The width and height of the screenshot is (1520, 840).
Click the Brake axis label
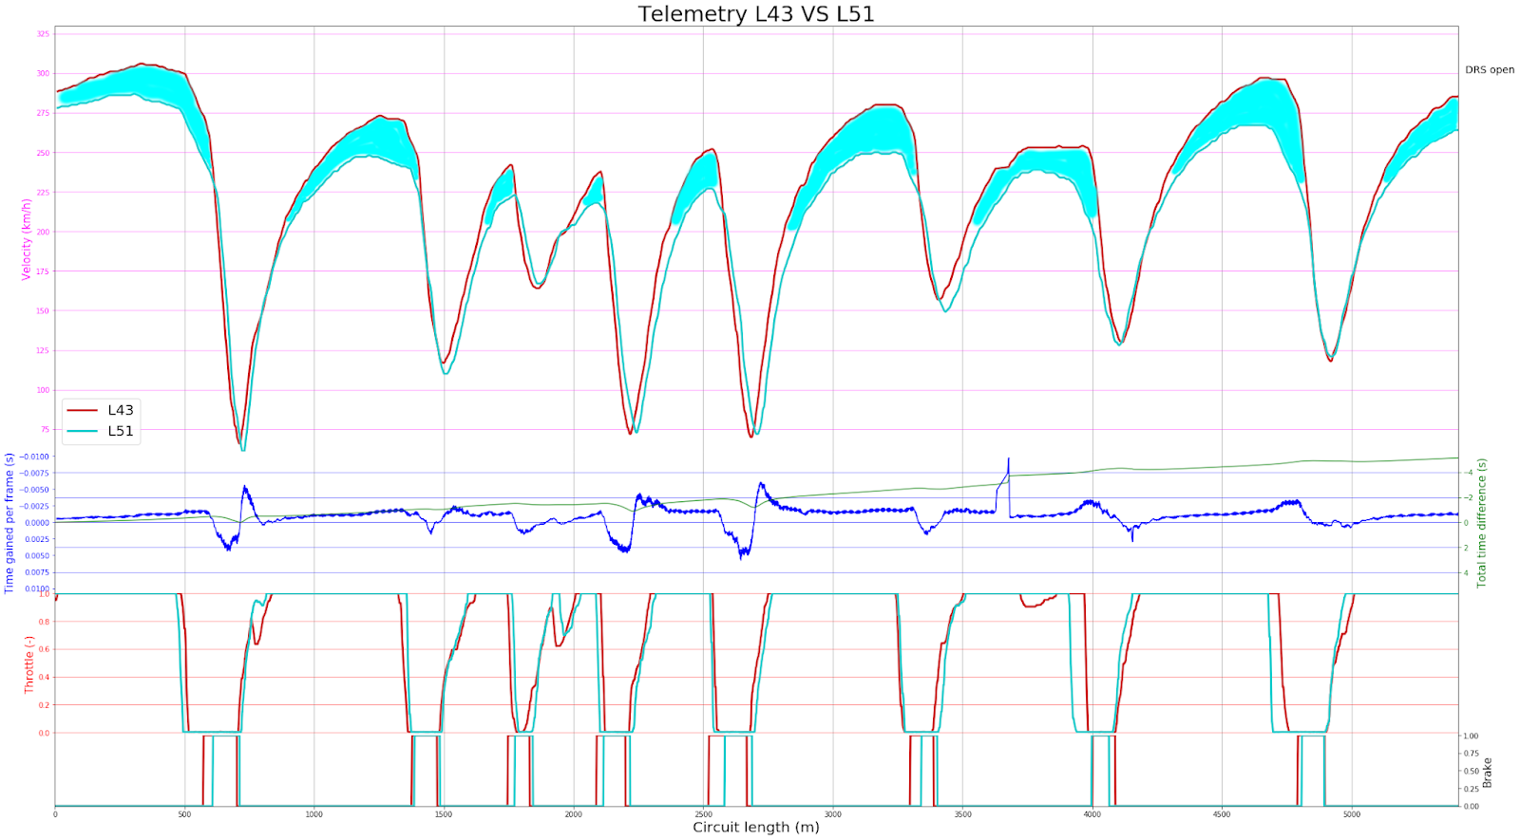(x=1488, y=773)
